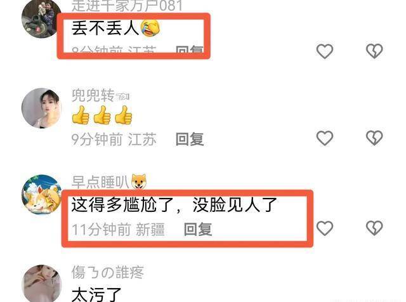Dislike 兜兜转's comment with broken heart icon
The height and width of the screenshot is (302, 406).
point(374,138)
